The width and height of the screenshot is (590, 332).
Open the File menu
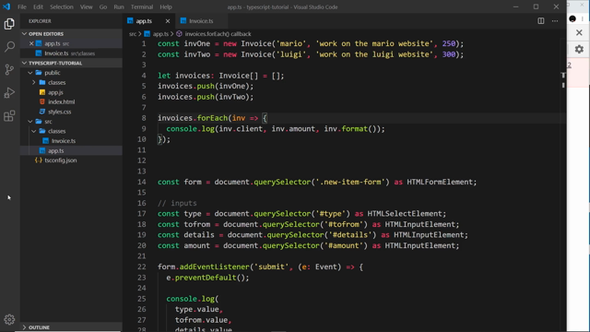pyautogui.click(x=22, y=6)
